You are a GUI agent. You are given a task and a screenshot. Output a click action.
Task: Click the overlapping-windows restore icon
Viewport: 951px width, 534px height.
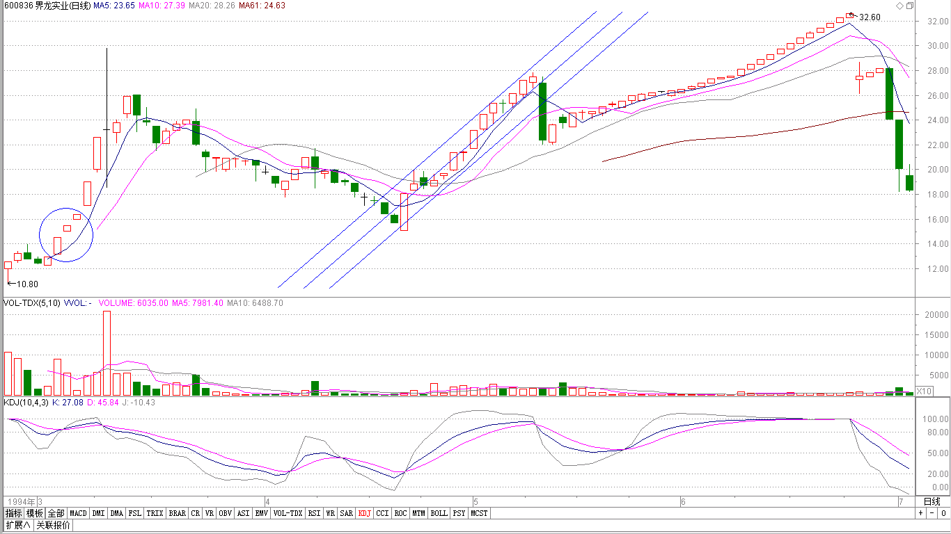pos(909,6)
